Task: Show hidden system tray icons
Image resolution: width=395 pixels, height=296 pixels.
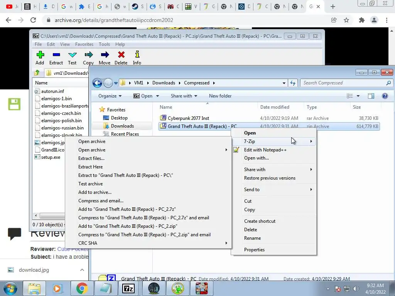Action: tap(328, 289)
